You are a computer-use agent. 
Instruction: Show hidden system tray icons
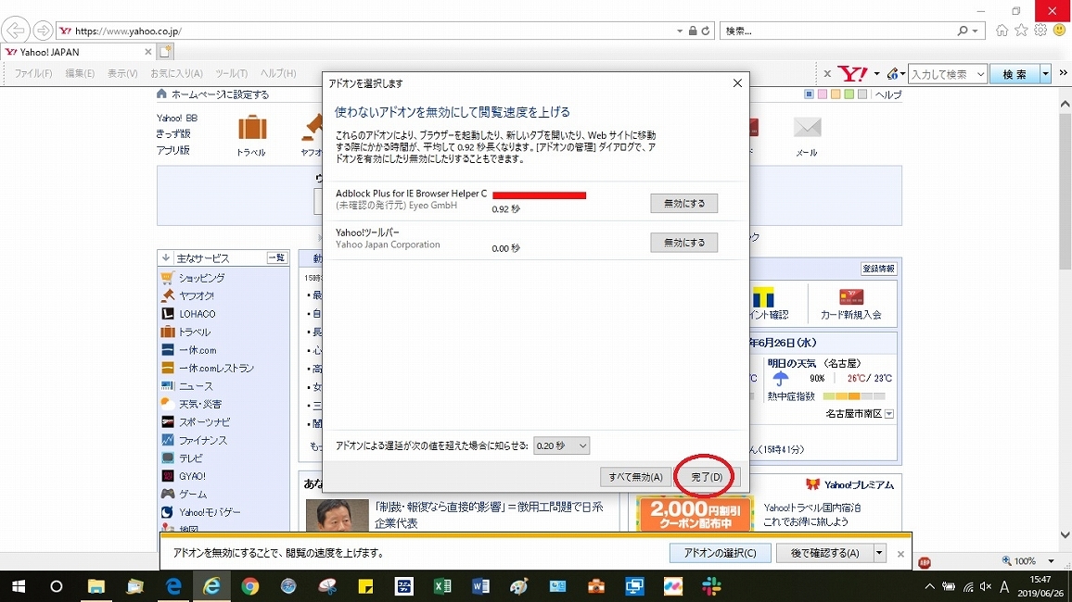(929, 586)
